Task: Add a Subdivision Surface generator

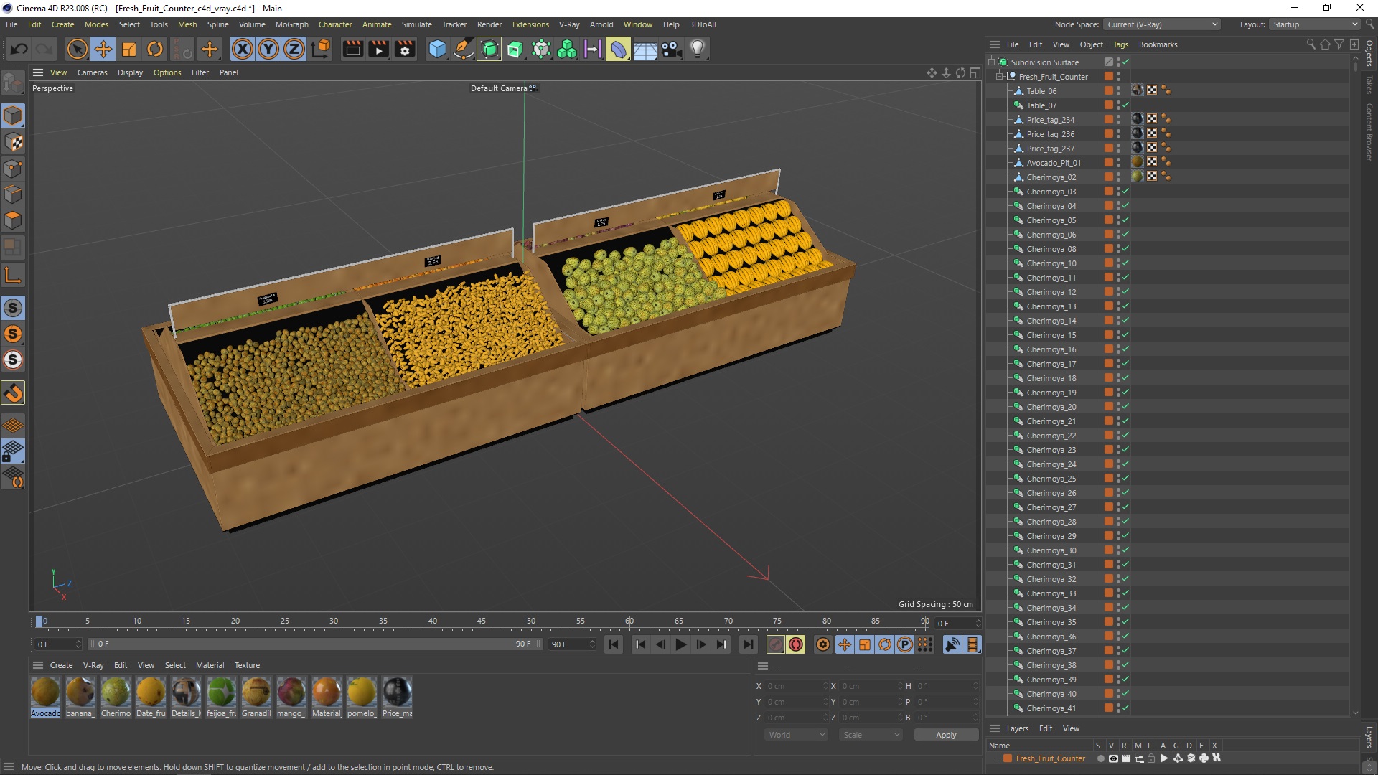Action: pos(489,49)
